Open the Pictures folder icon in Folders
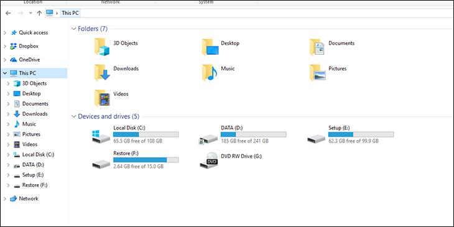The image size is (454, 227). pos(318,72)
